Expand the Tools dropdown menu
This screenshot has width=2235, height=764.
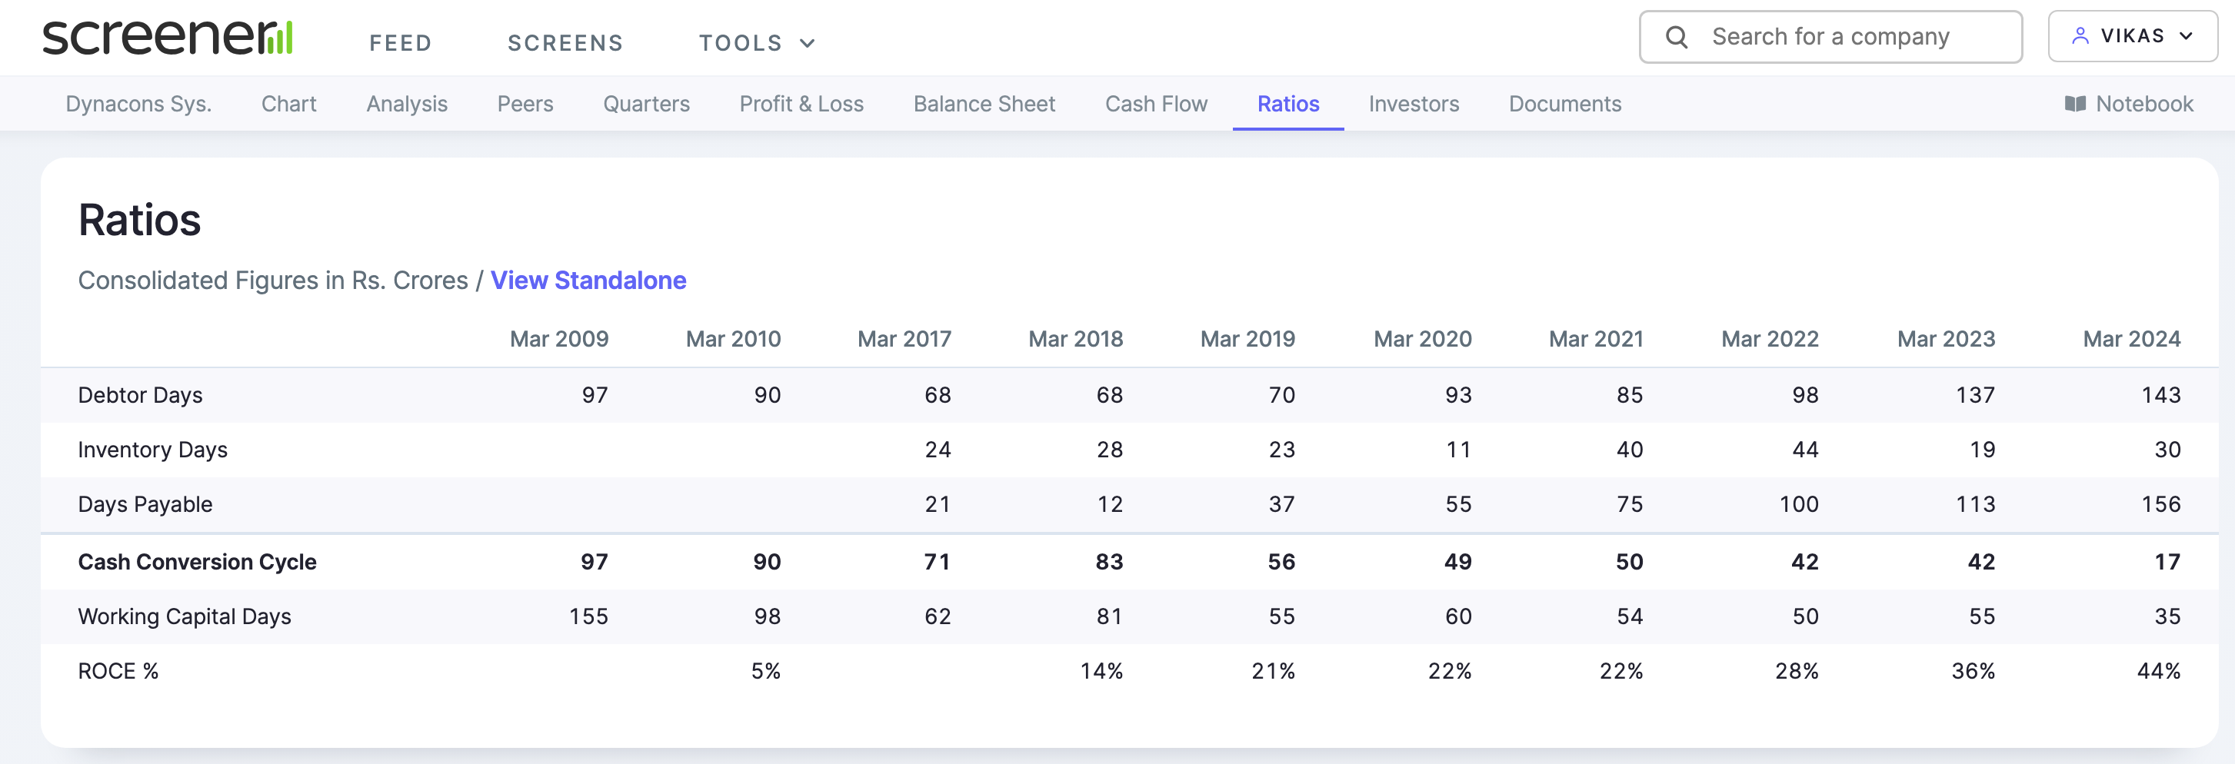point(757,43)
